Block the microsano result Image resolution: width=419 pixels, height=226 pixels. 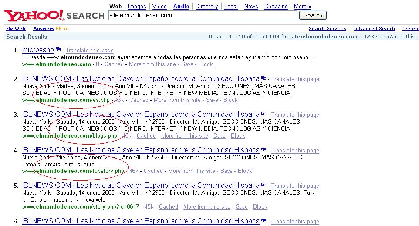pyautogui.click(x=206, y=64)
